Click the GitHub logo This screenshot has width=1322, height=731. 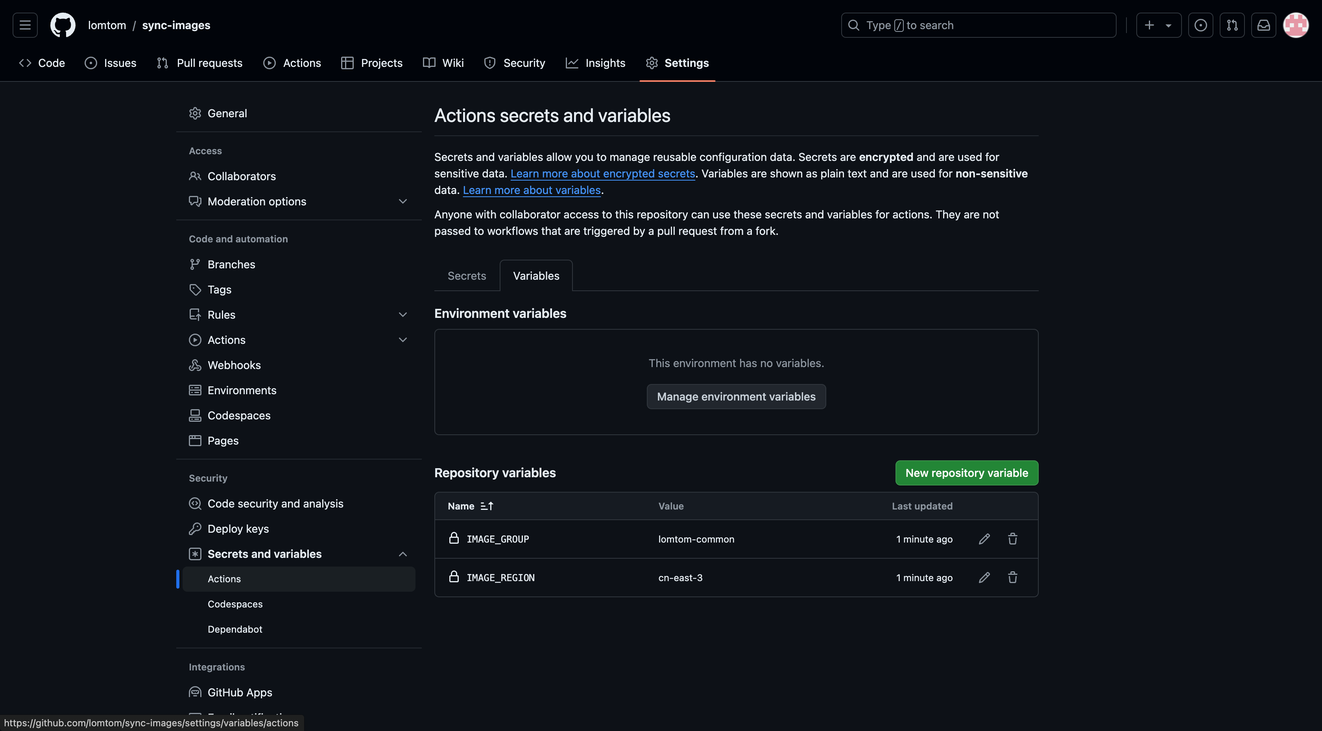click(x=63, y=25)
